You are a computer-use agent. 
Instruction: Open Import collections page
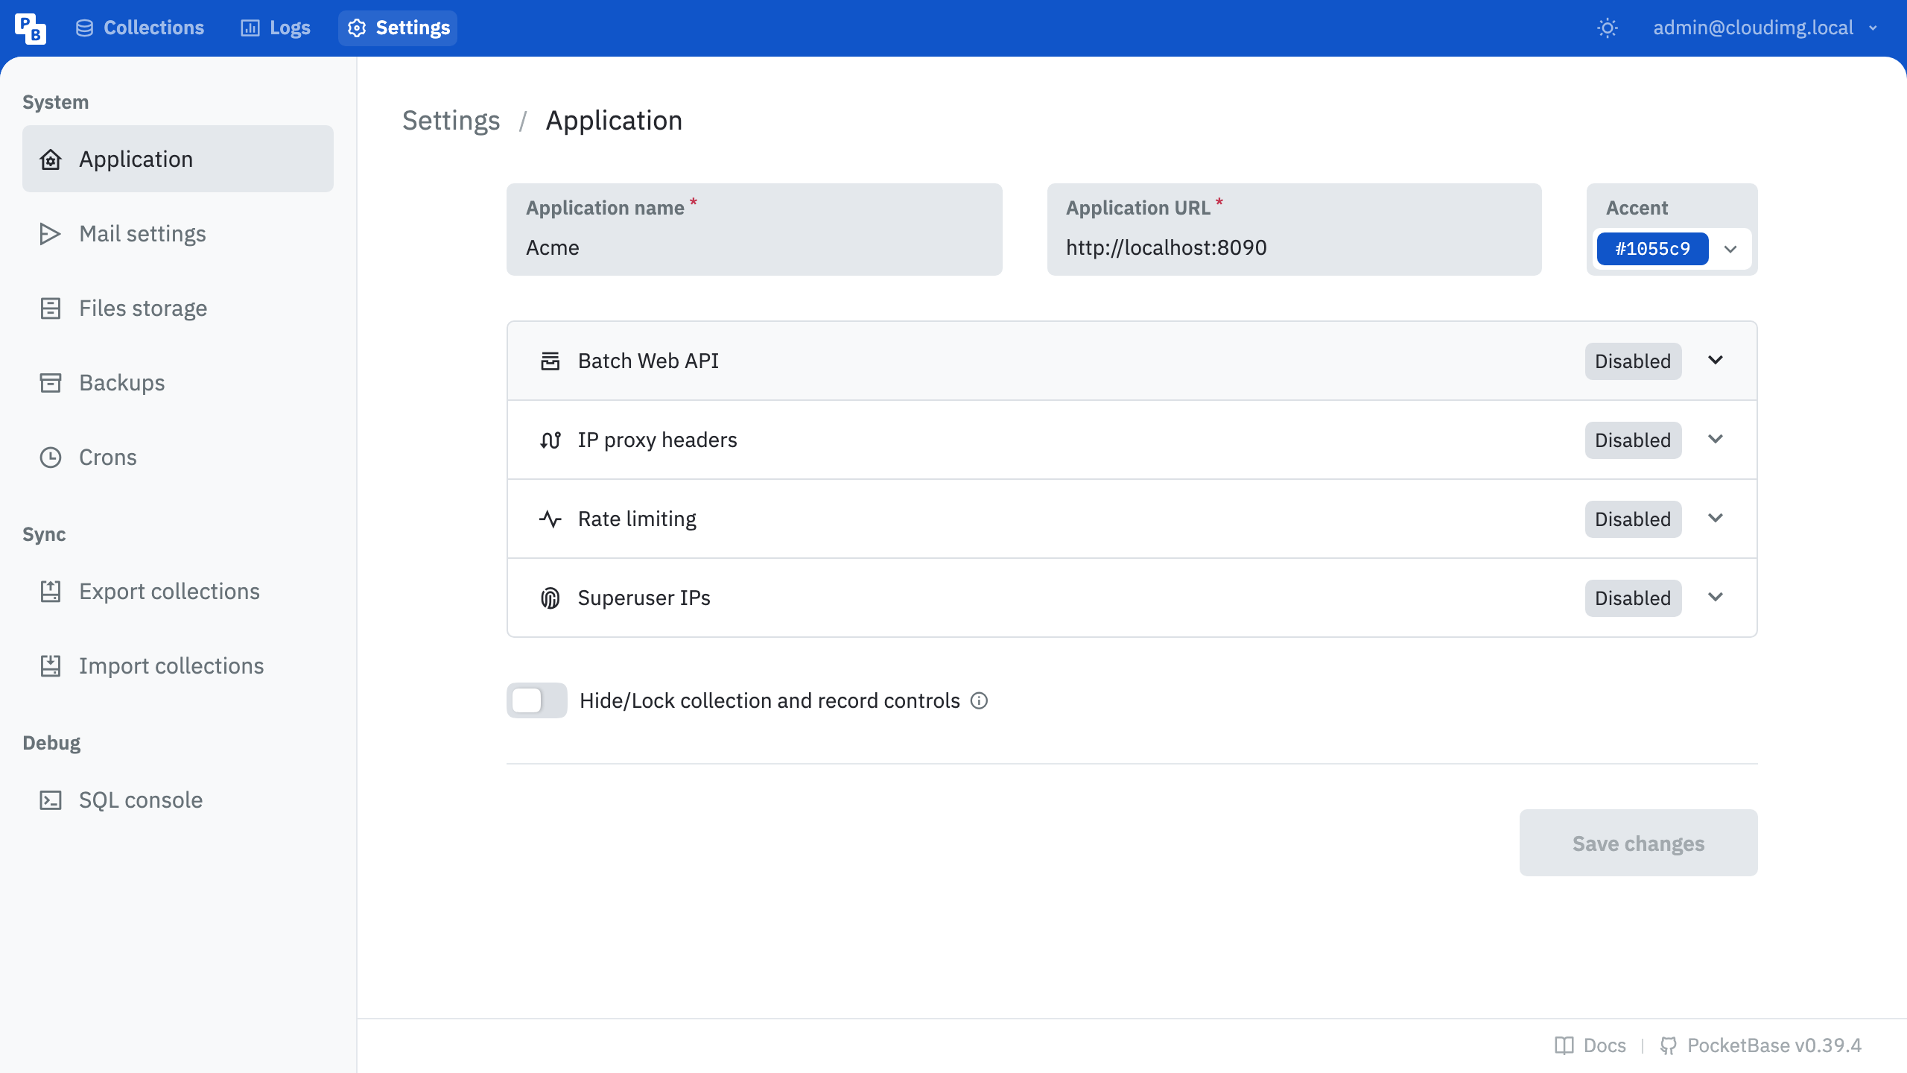click(x=178, y=665)
